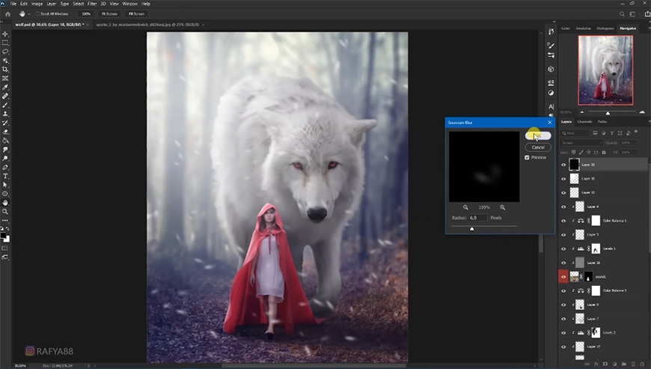Click the foreground color swatch
This screenshot has height=369, width=651.
pos(3,236)
